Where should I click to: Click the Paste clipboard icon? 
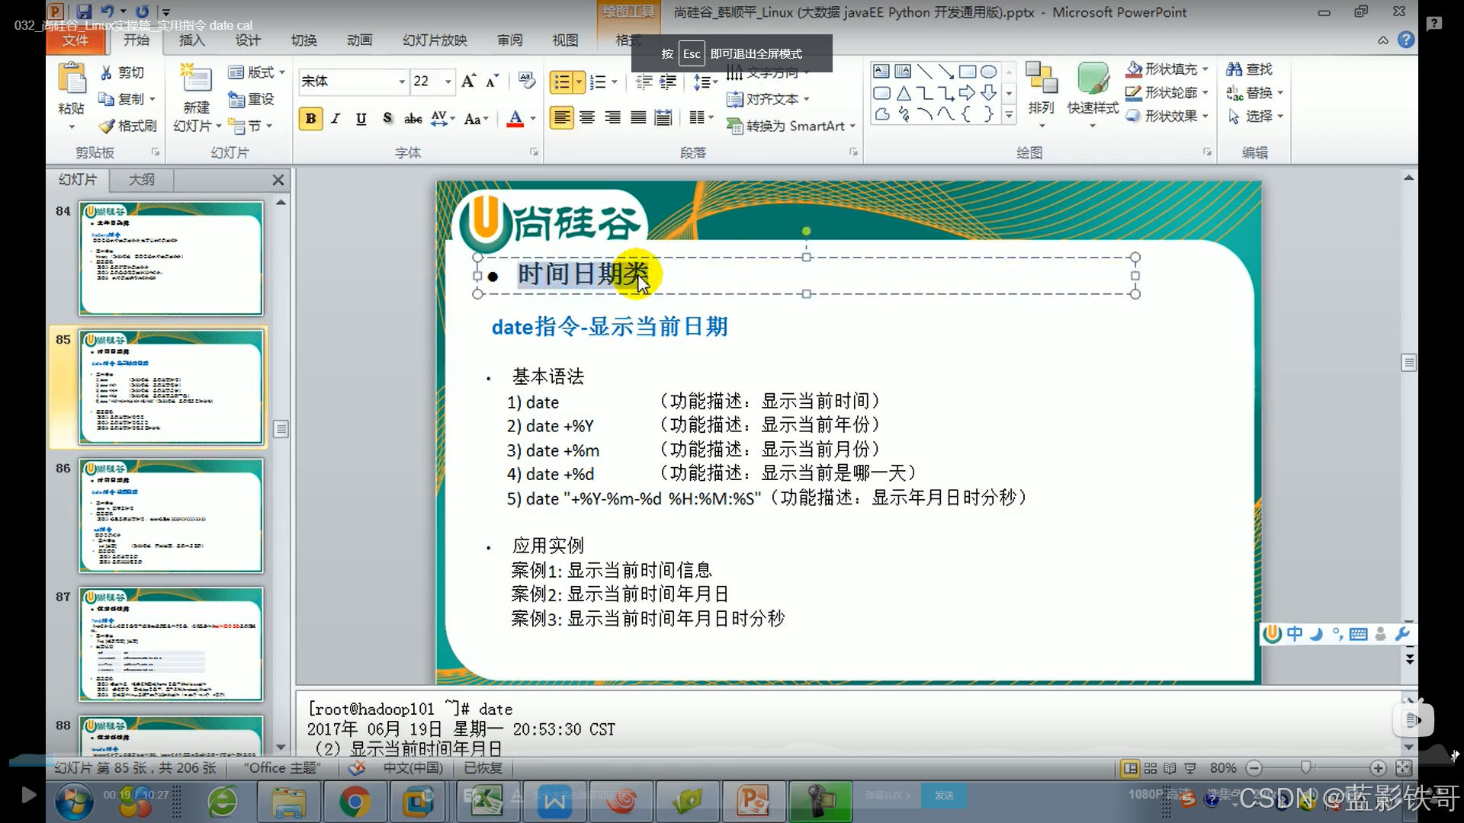click(x=72, y=80)
